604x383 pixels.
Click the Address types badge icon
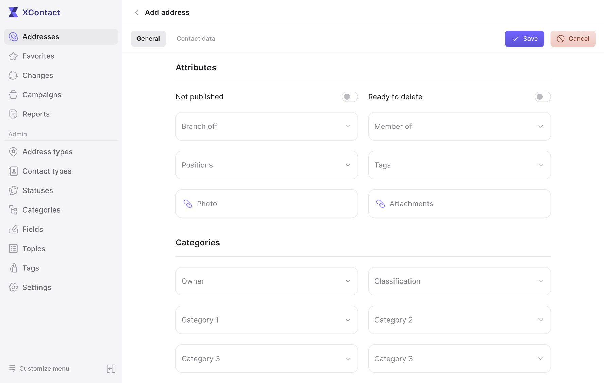coord(13,152)
